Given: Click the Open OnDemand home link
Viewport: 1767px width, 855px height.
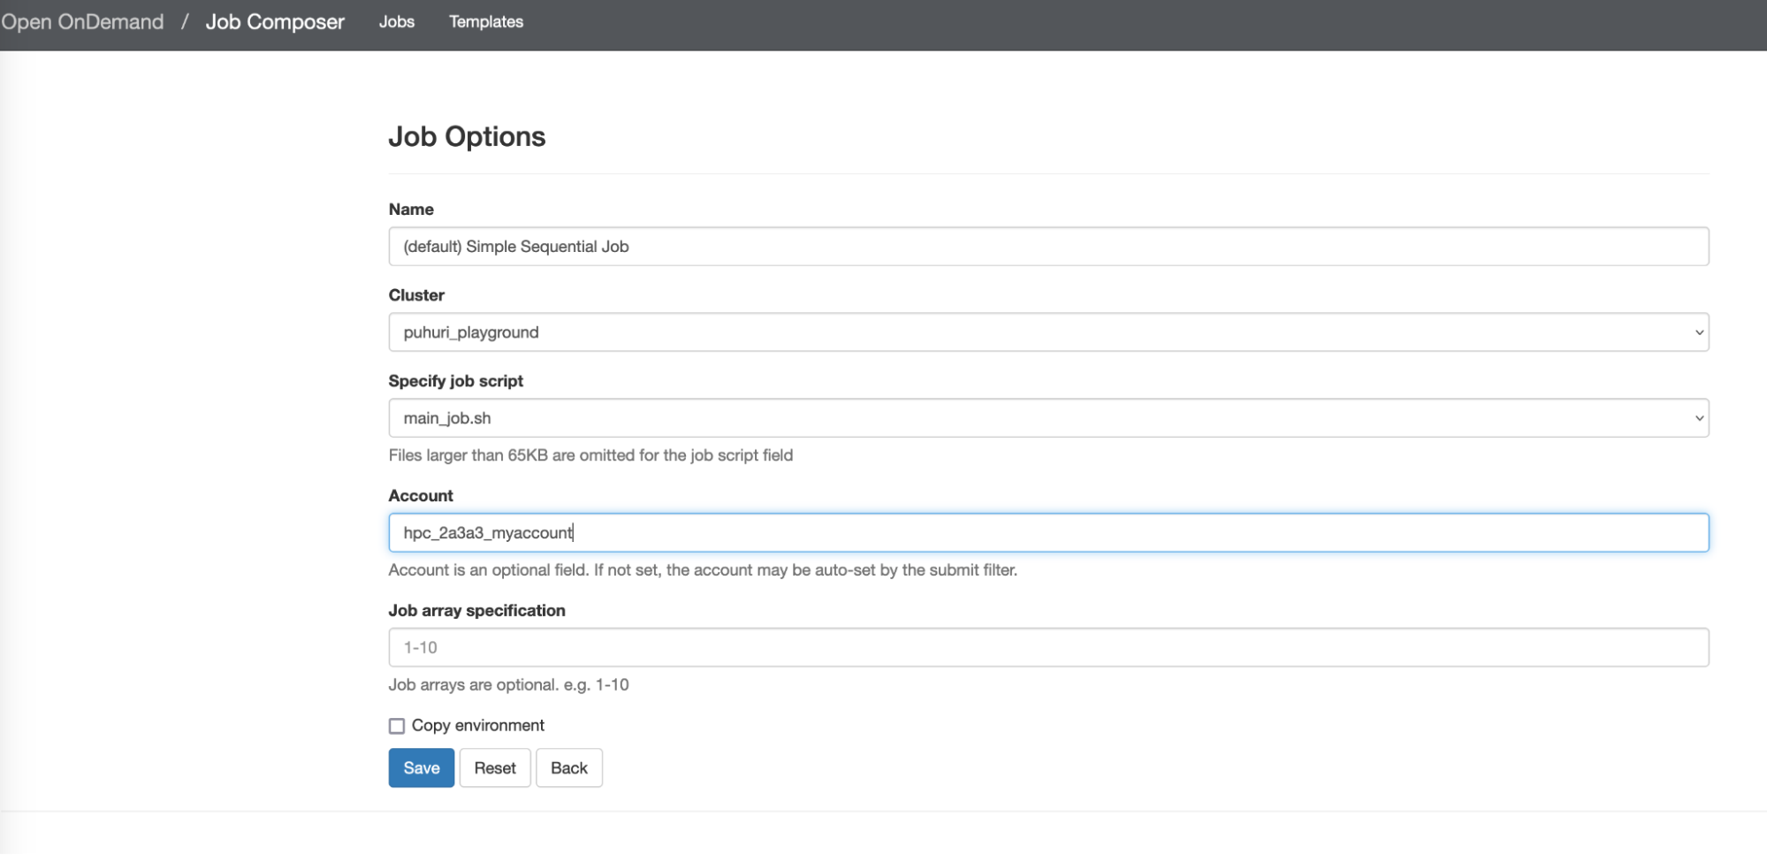Looking at the screenshot, I should pyautogui.click(x=82, y=22).
